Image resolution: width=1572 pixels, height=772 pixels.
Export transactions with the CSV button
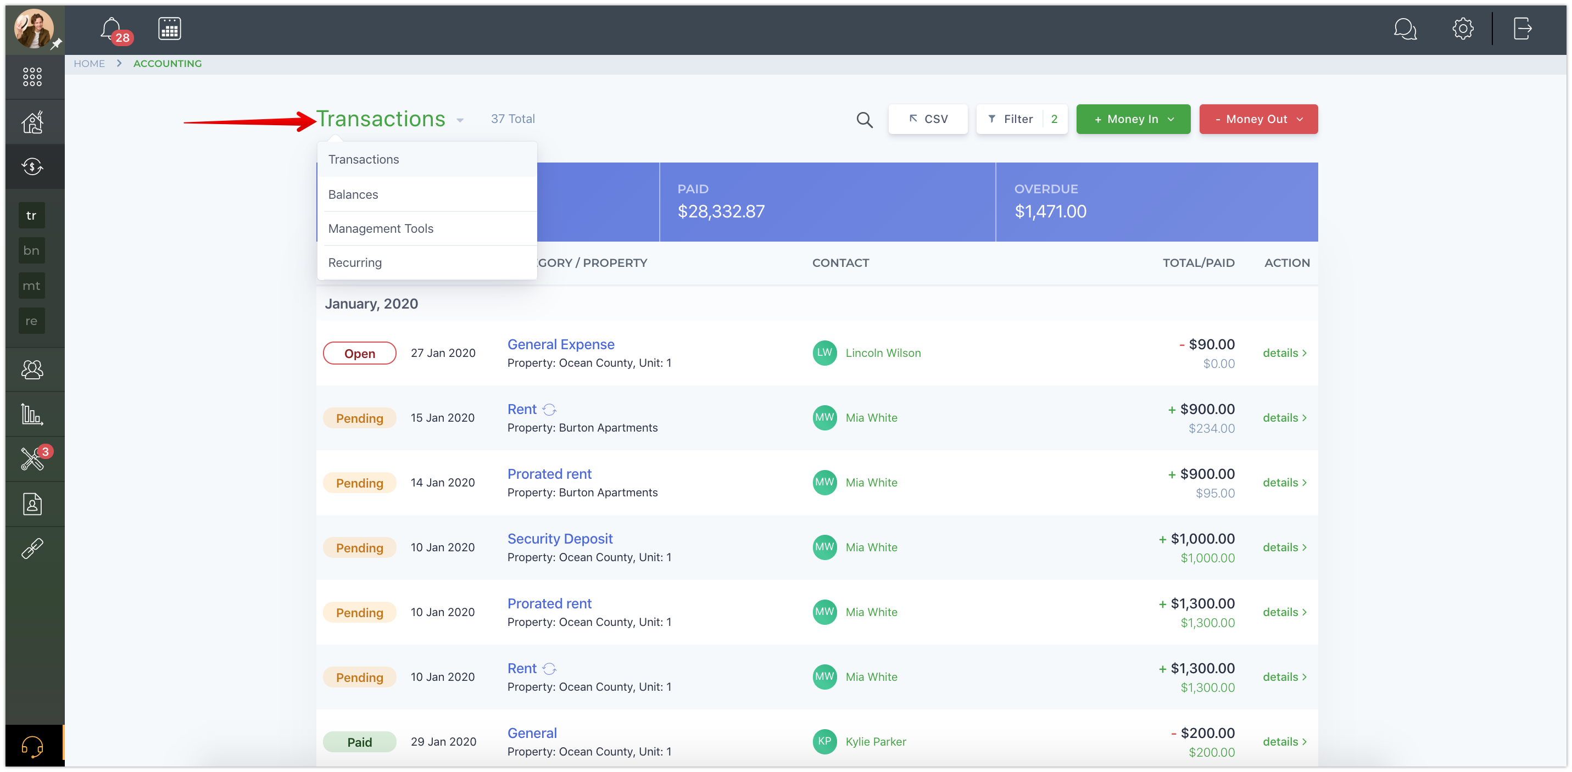tap(928, 119)
